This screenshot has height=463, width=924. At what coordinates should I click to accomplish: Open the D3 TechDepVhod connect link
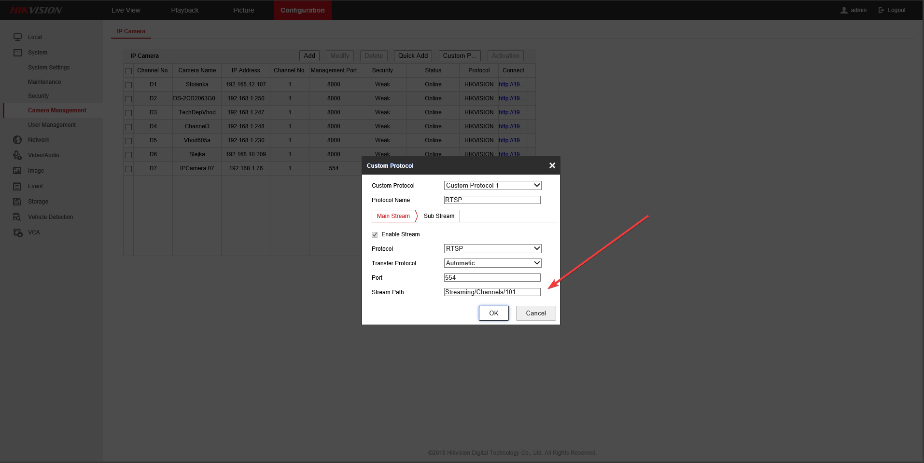(512, 112)
